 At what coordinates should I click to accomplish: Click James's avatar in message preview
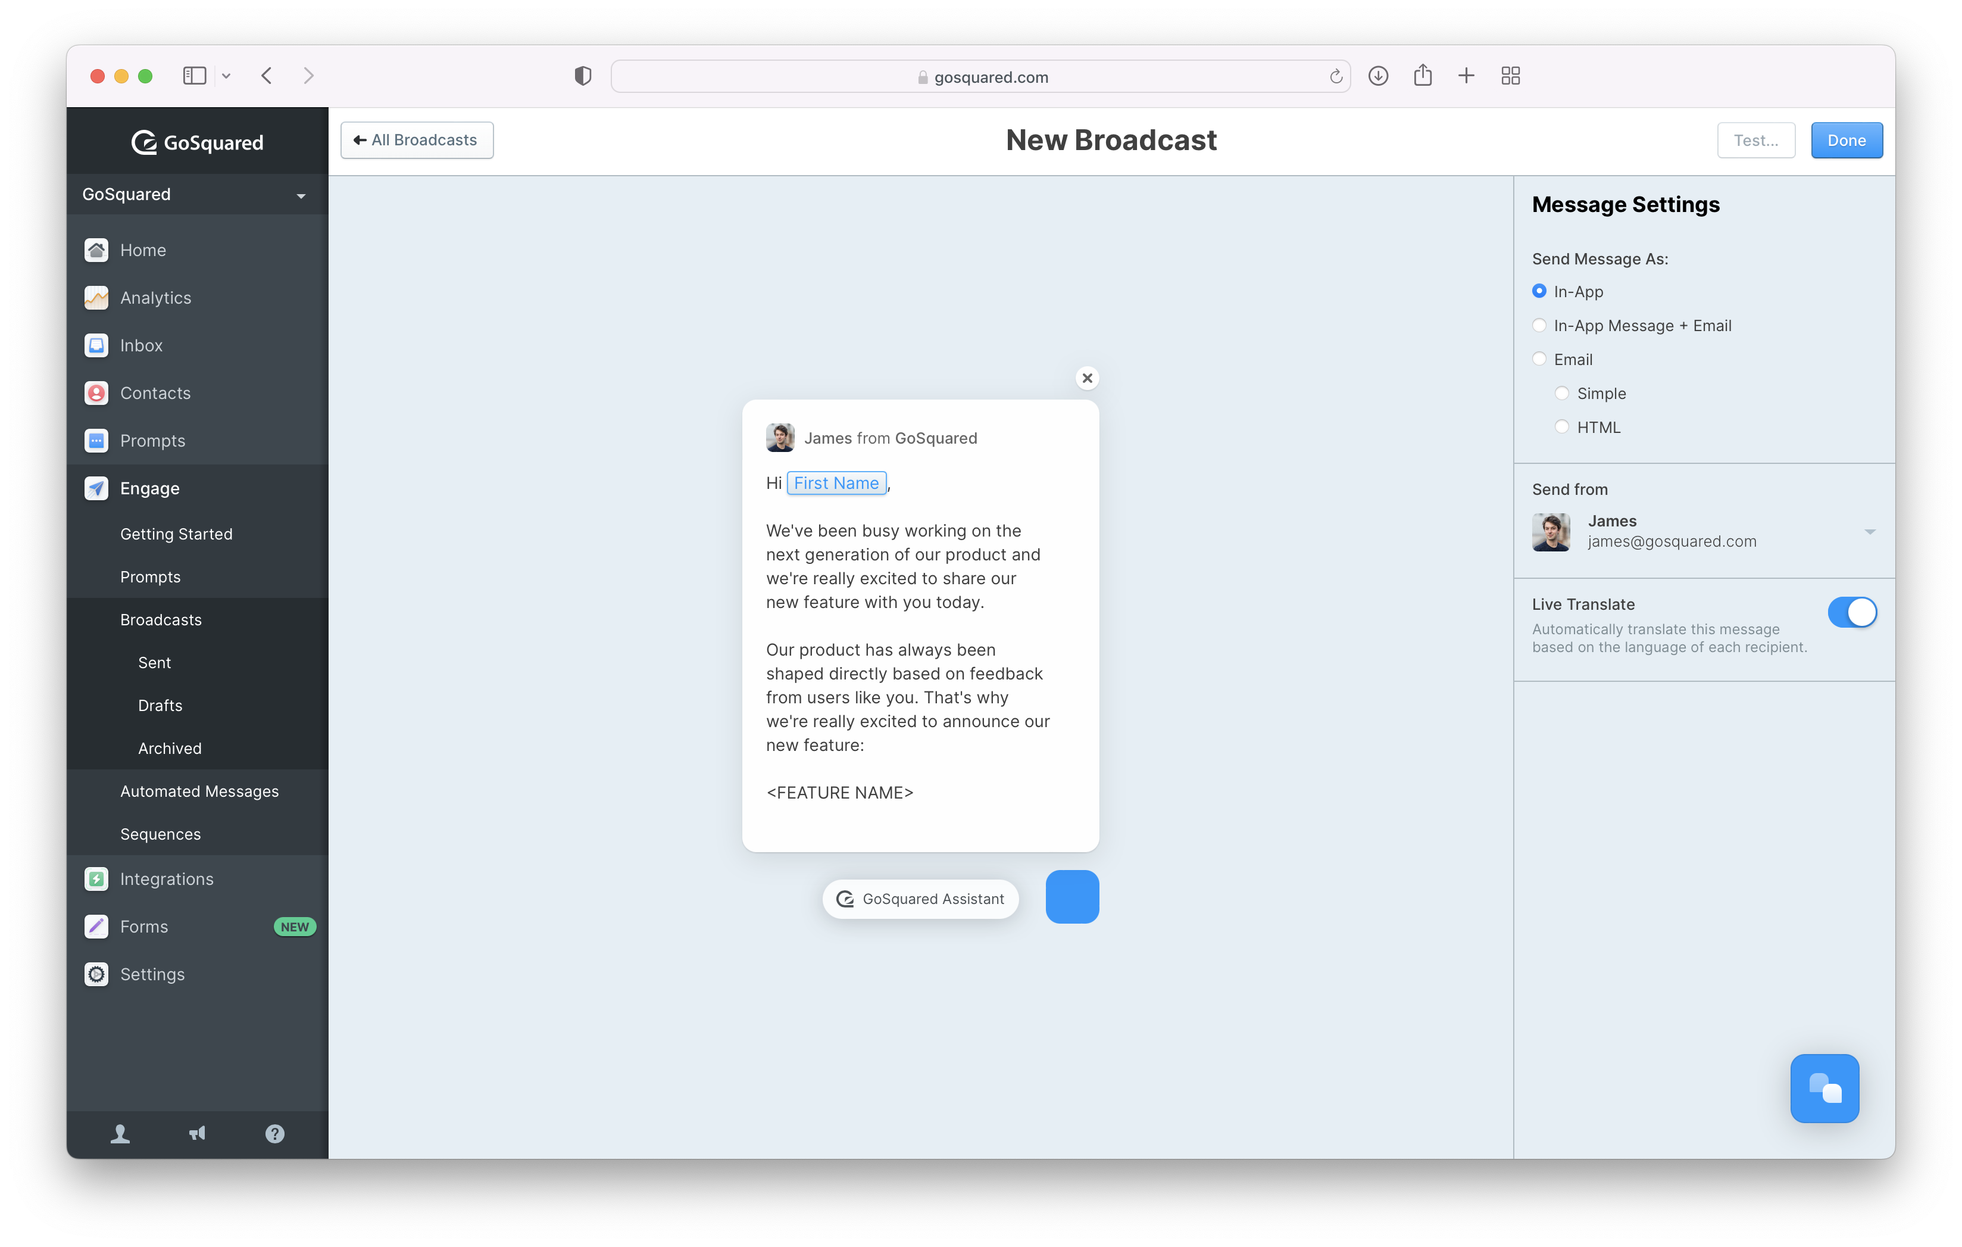click(780, 438)
